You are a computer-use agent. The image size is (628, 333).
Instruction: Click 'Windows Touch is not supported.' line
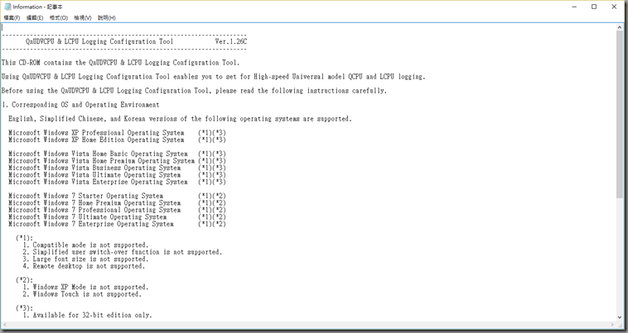tap(82, 294)
